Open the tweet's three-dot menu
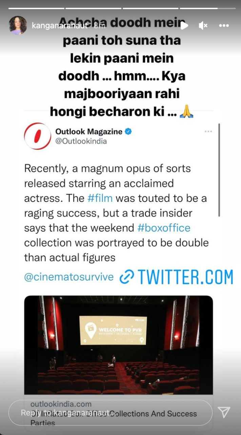 (208, 132)
